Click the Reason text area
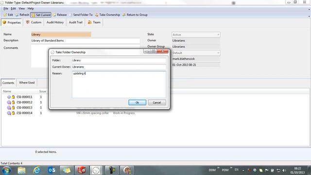 tap(119, 85)
